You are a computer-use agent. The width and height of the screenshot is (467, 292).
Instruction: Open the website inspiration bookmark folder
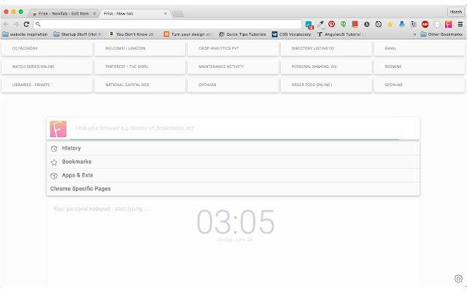(x=25, y=34)
